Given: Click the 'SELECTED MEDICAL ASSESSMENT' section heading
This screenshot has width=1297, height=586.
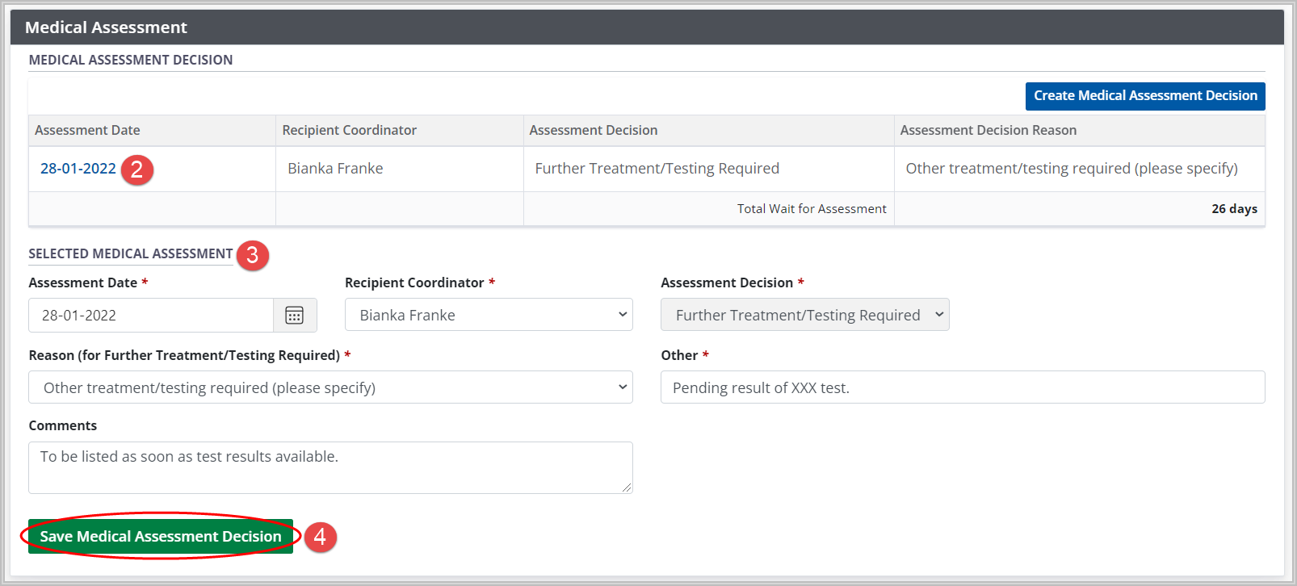Looking at the screenshot, I should pyautogui.click(x=131, y=253).
